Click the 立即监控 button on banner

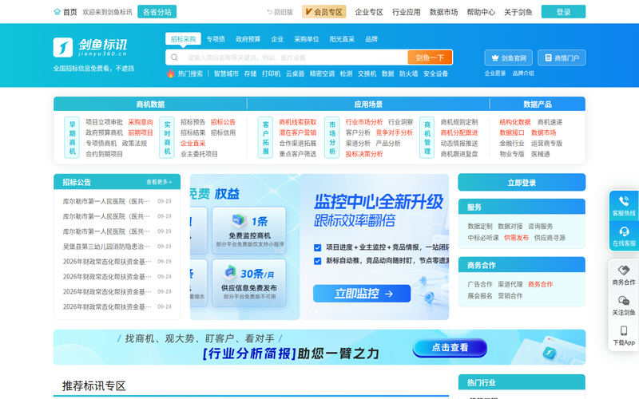point(362,293)
